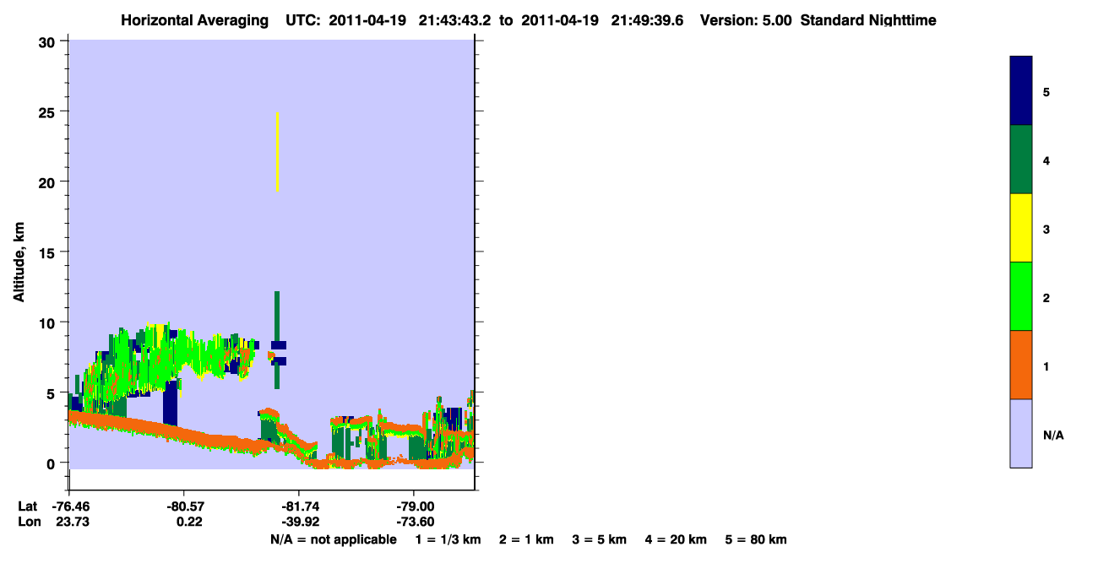Click the dark green colorbar segment labeled 4
The image size is (1098, 563).
(x=1021, y=160)
